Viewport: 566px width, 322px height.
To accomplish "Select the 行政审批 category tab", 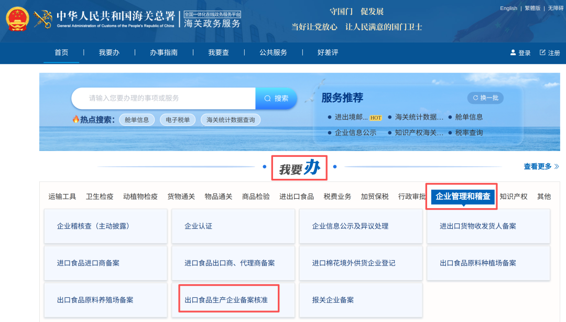I will coord(412,196).
